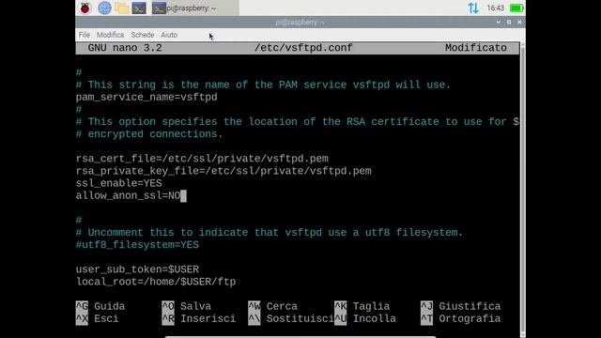Click the '# encrypted connections.' comment

click(x=149, y=133)
